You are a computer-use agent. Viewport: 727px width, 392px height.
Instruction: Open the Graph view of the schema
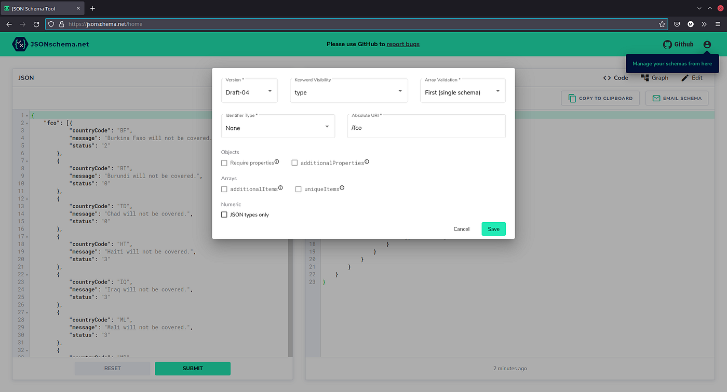tap(654, 77)
